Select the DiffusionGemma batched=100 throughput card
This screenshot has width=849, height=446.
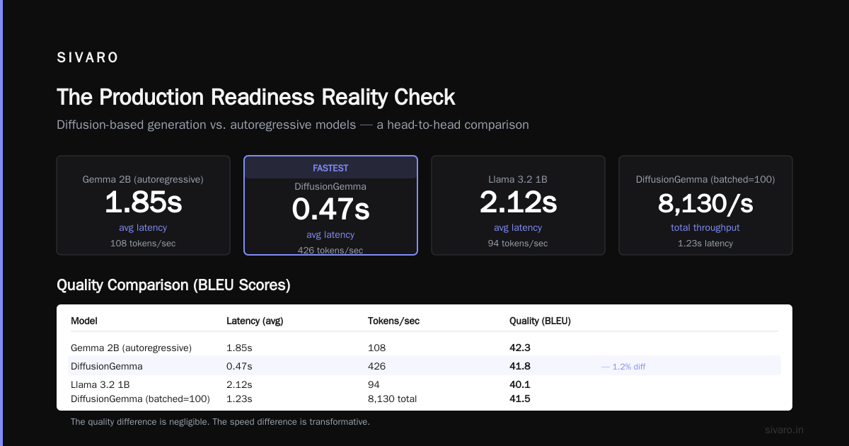[705, 205]
